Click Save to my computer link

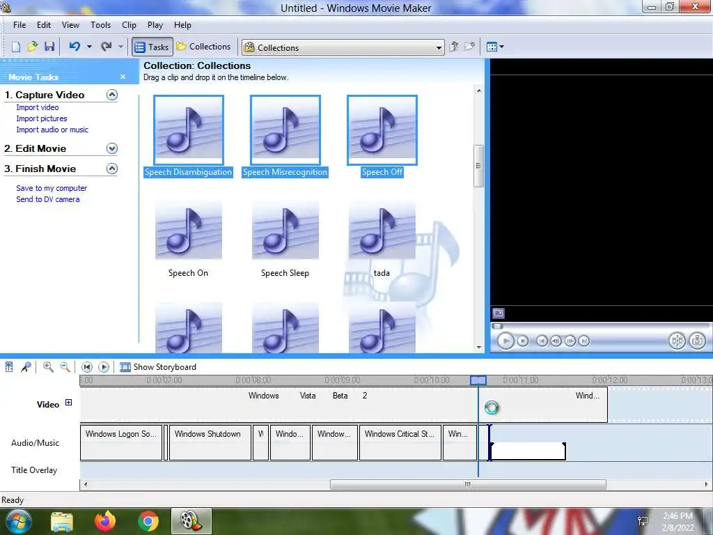pyautogui.click(x=52, y=188)
